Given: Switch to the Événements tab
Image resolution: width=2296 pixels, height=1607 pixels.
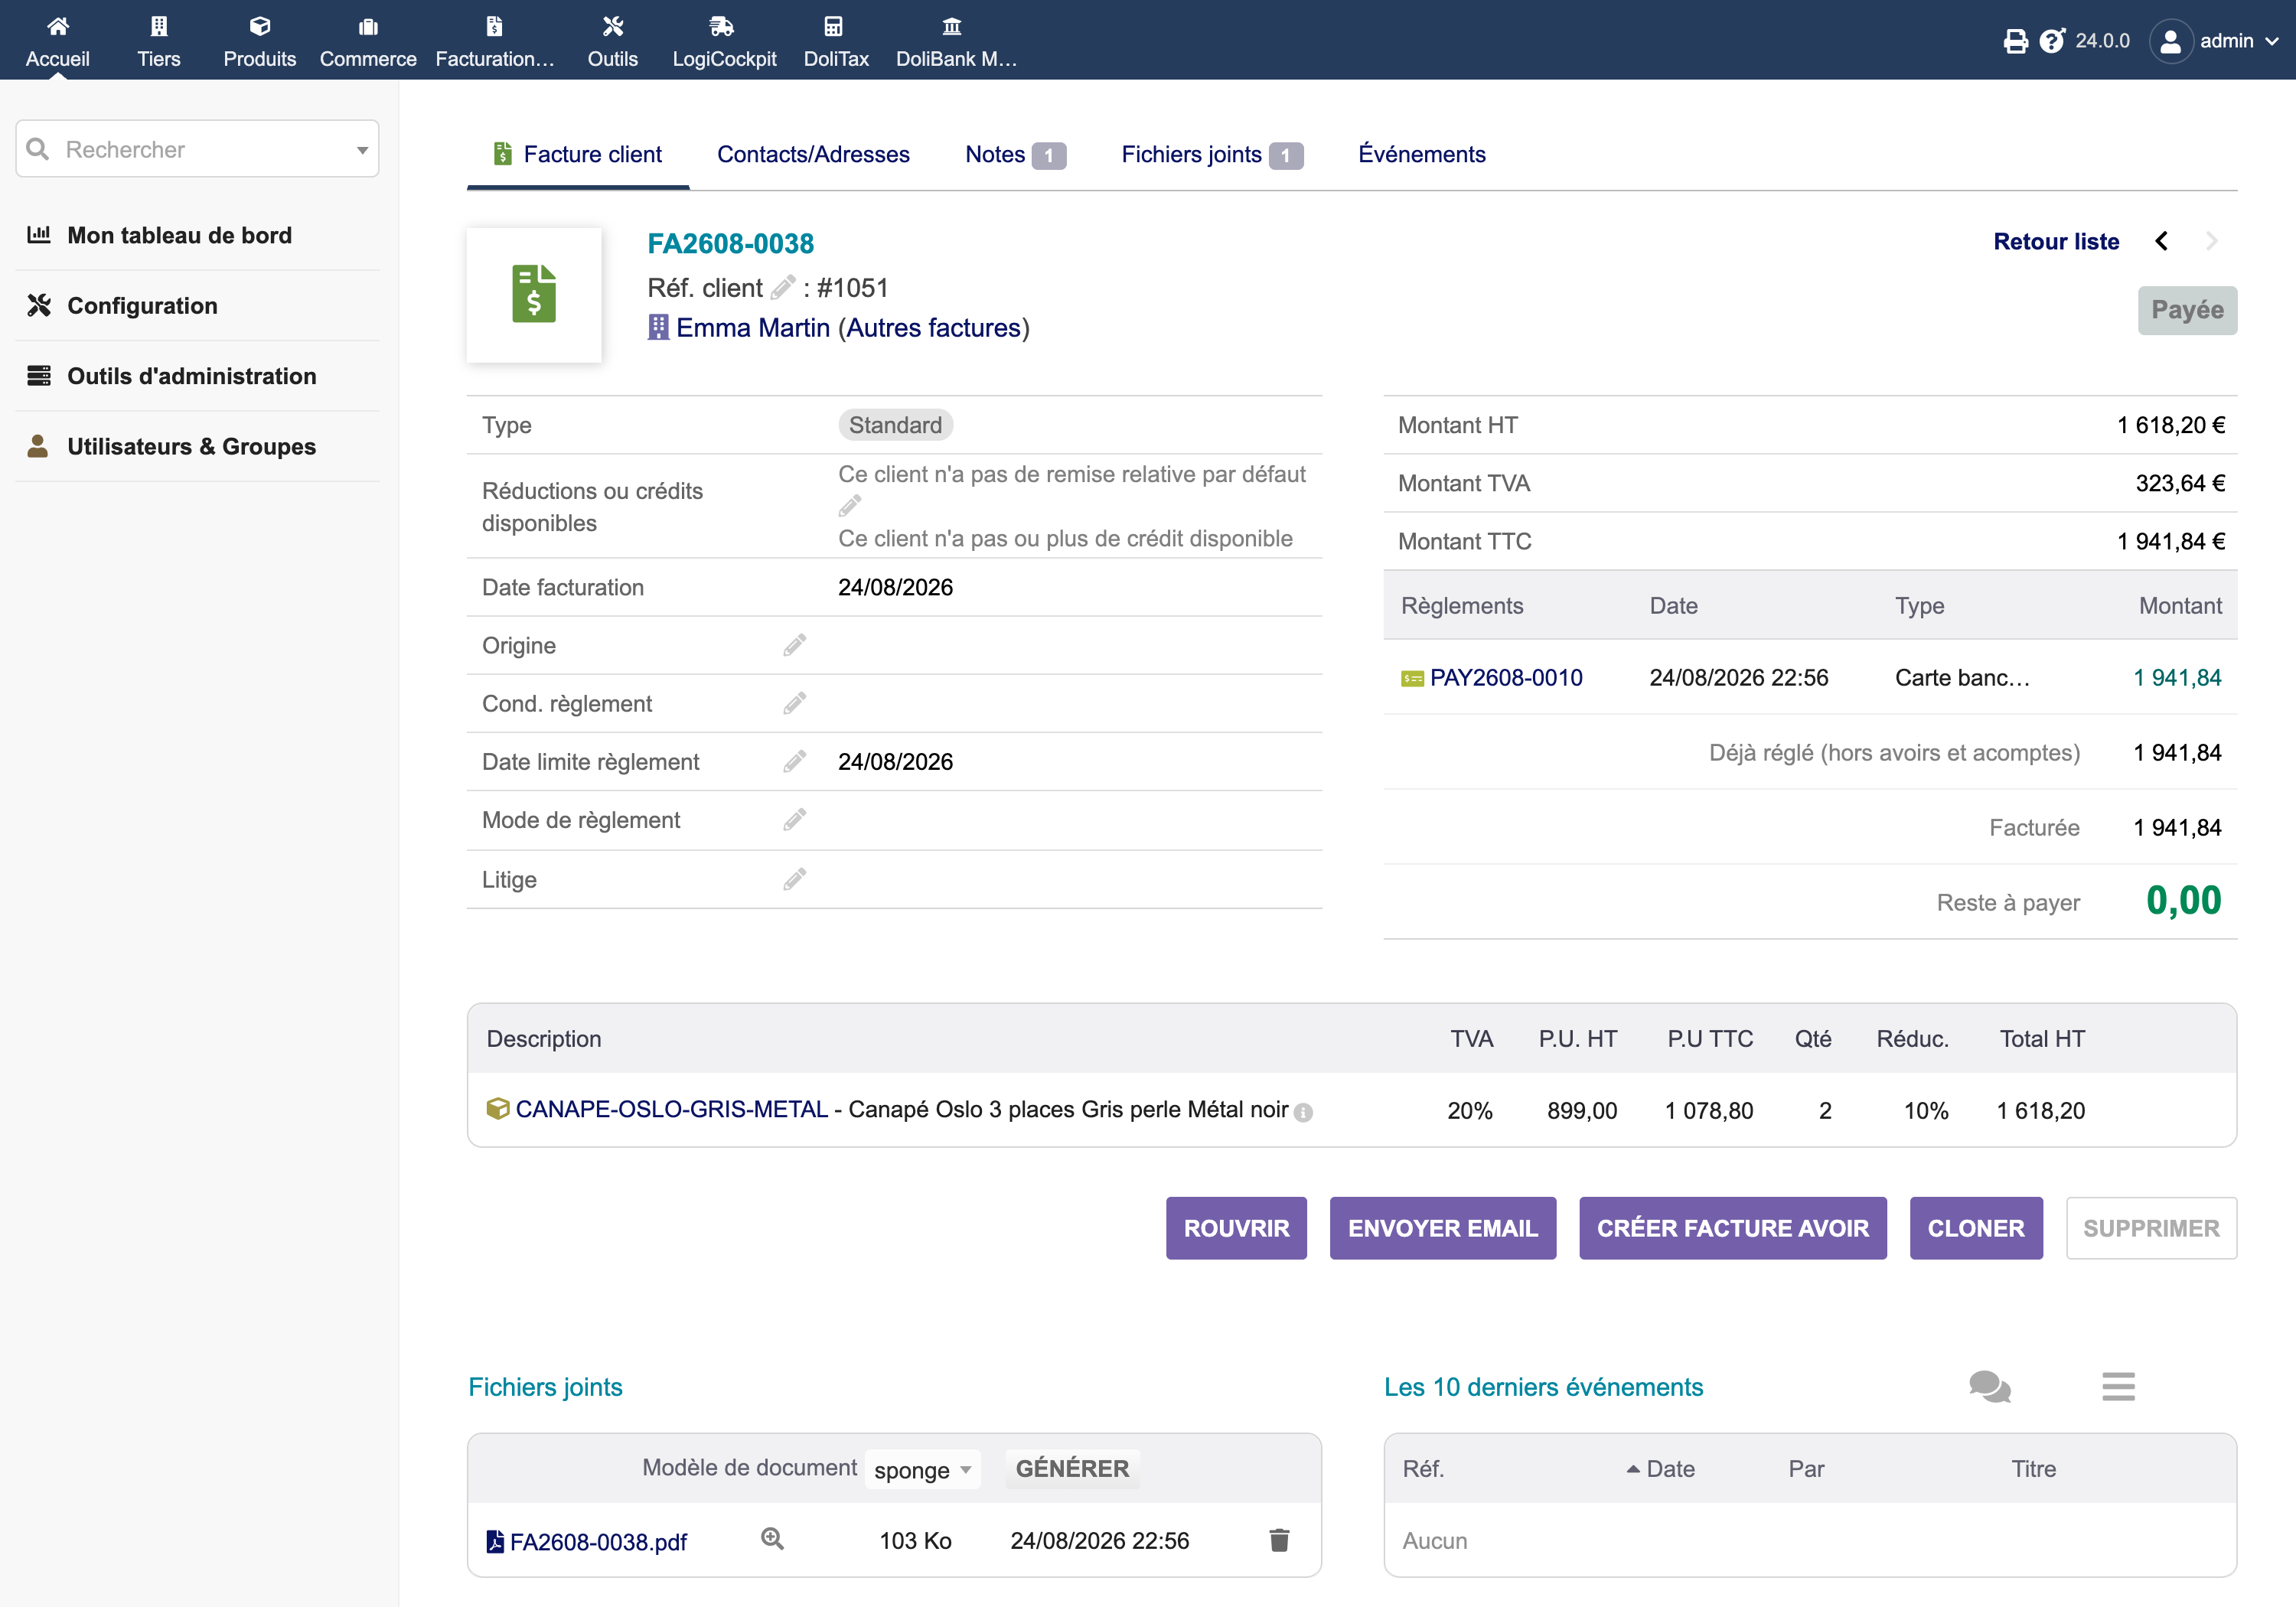Looking at the screenshot, I should [x=1421, y=155].
